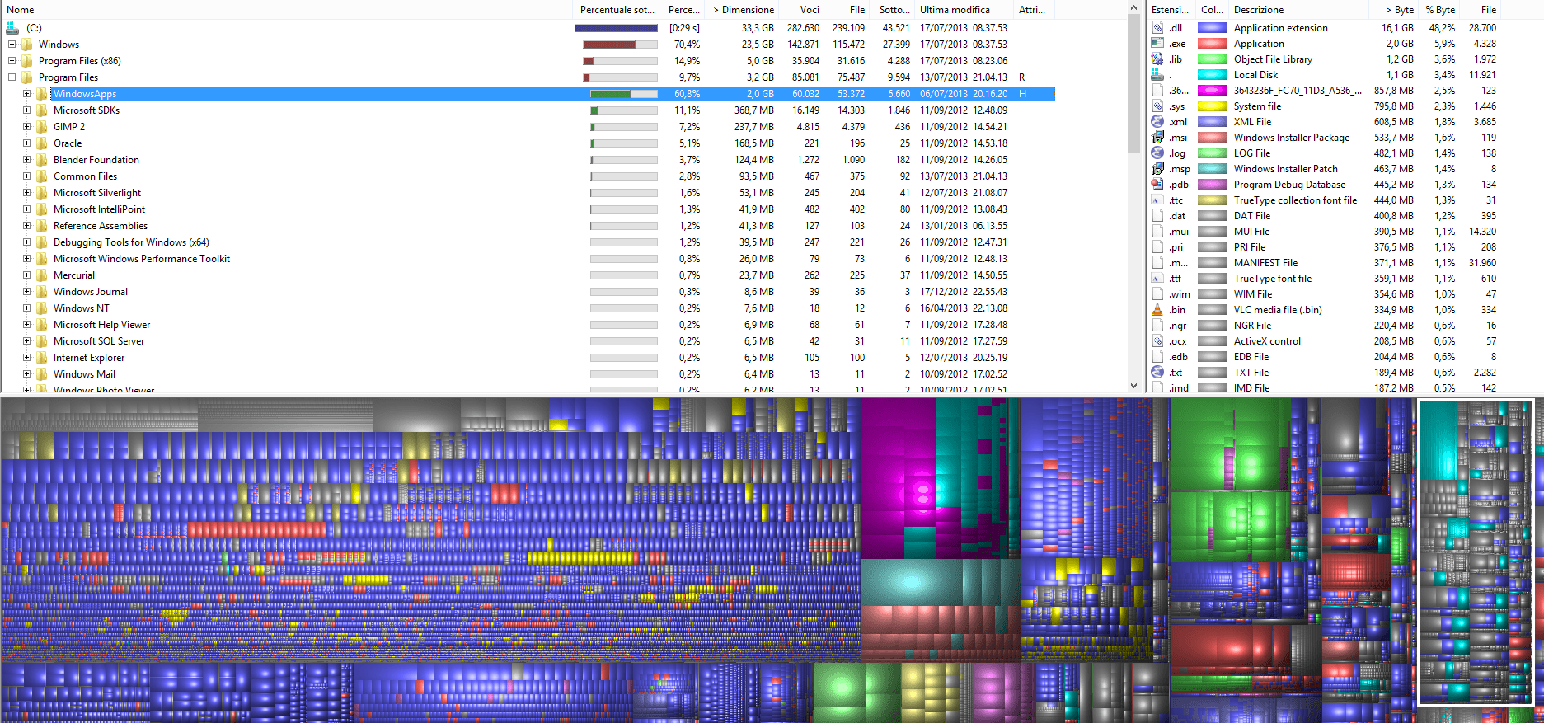Click the .ocx ActiveX control icon
Viewport: 1544px width, 723px height.
(1157, 341)
